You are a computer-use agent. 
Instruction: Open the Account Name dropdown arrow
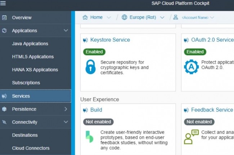pyautogui.click(x=212, y=18)
